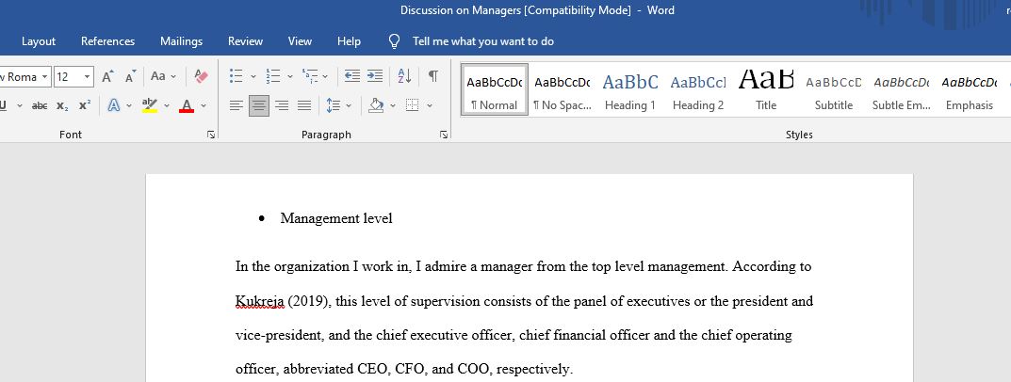Open the Paragraph dialog launcher
The width and height of the screenshot is (1011, 382).
coord(444,135)
